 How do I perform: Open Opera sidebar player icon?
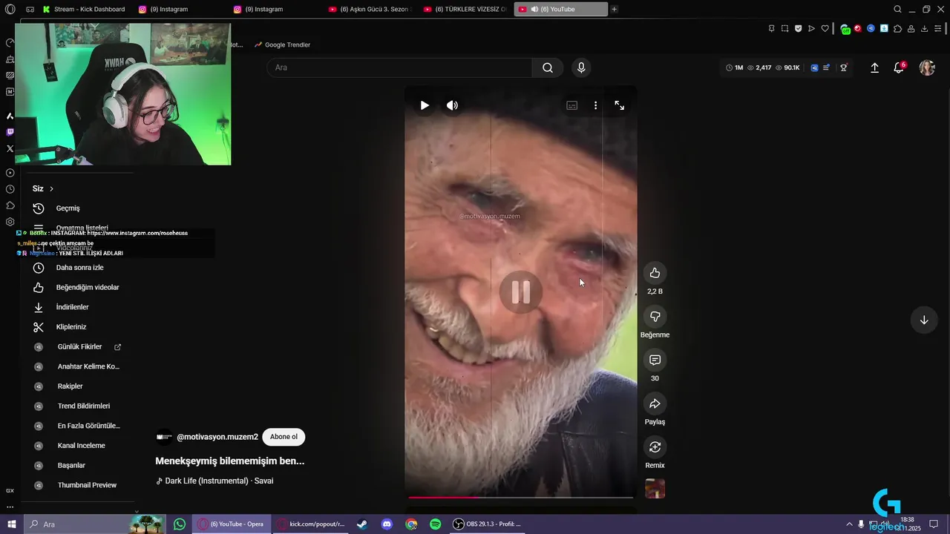point(10,173)
